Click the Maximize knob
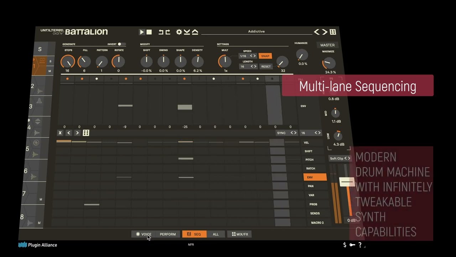The image size is (456, 257). point(329,64)
